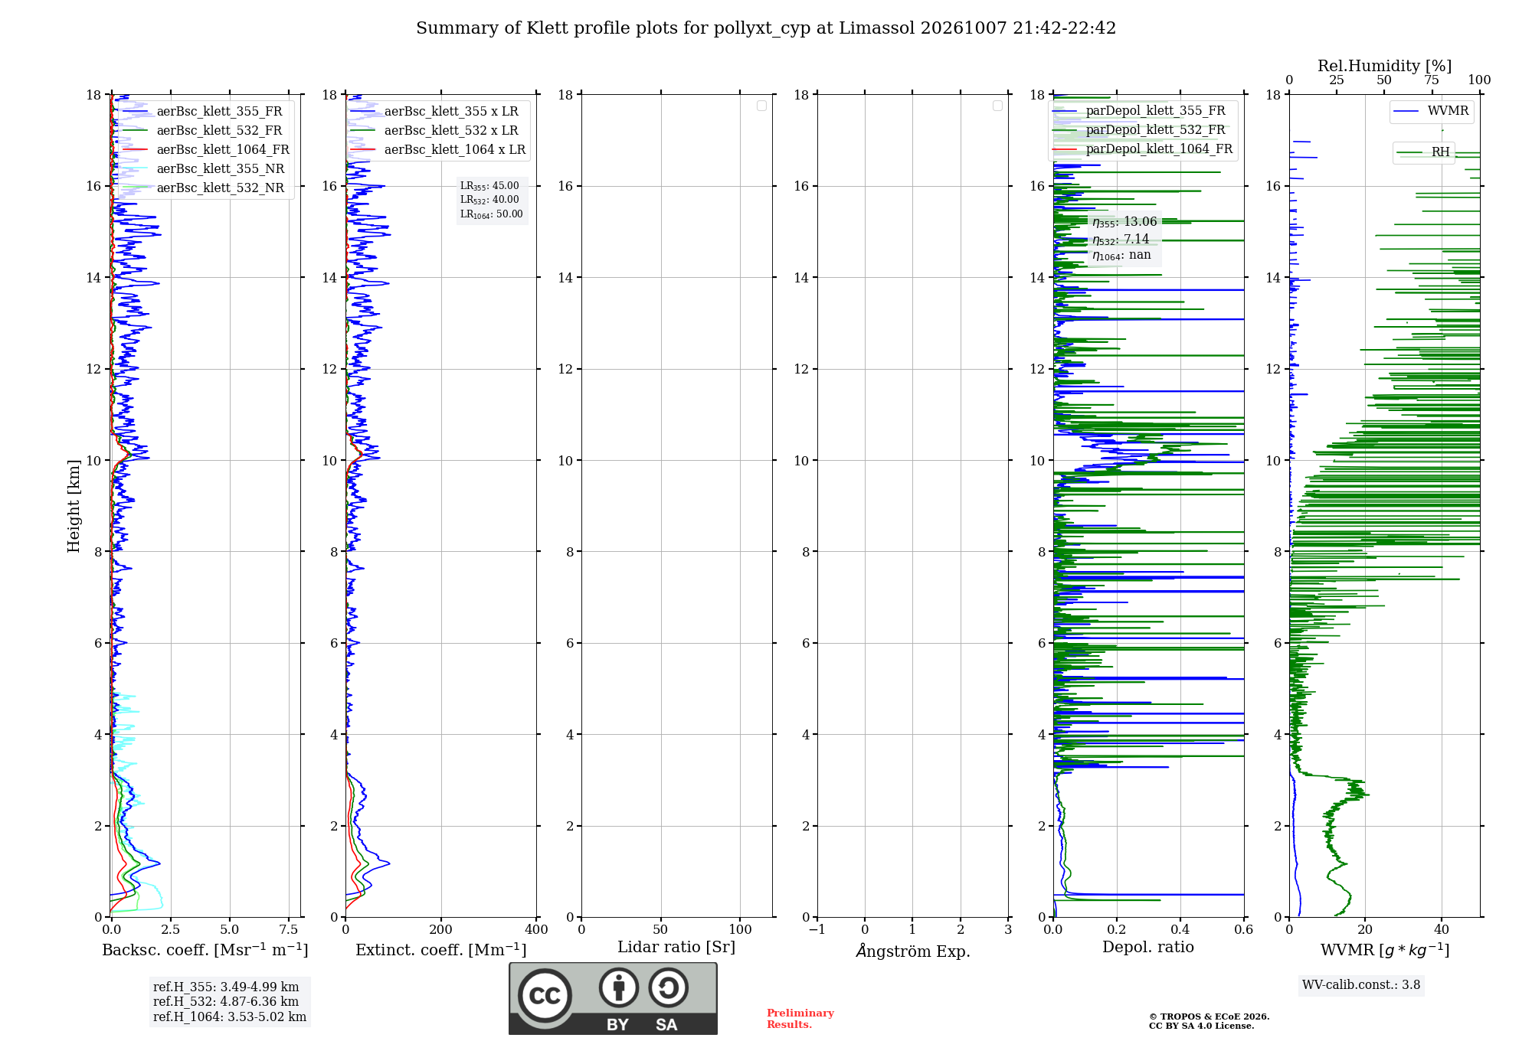Select the aerBsc_klett_355_NR legend entry
1532x1041 pixels.
tap(204, 169)
